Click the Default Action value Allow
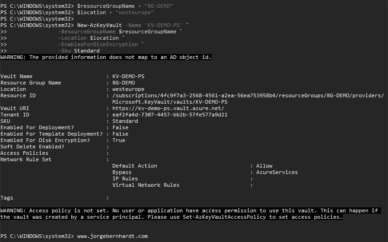The image size is (388, 242). [264, 166]
